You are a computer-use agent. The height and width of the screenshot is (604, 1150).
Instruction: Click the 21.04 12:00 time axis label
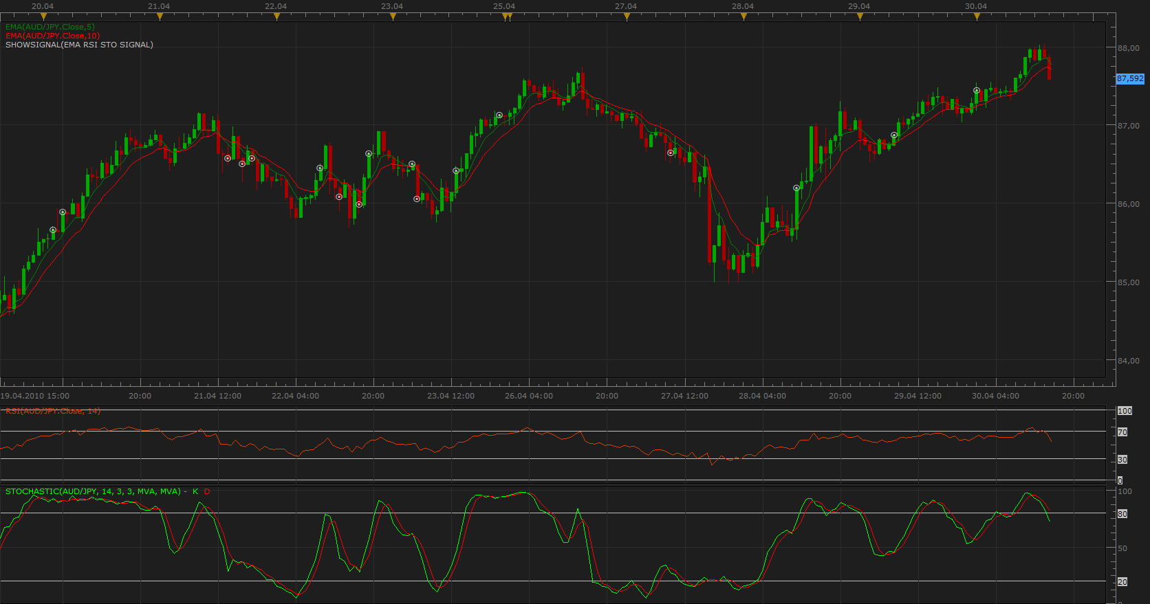coord(217,396)
